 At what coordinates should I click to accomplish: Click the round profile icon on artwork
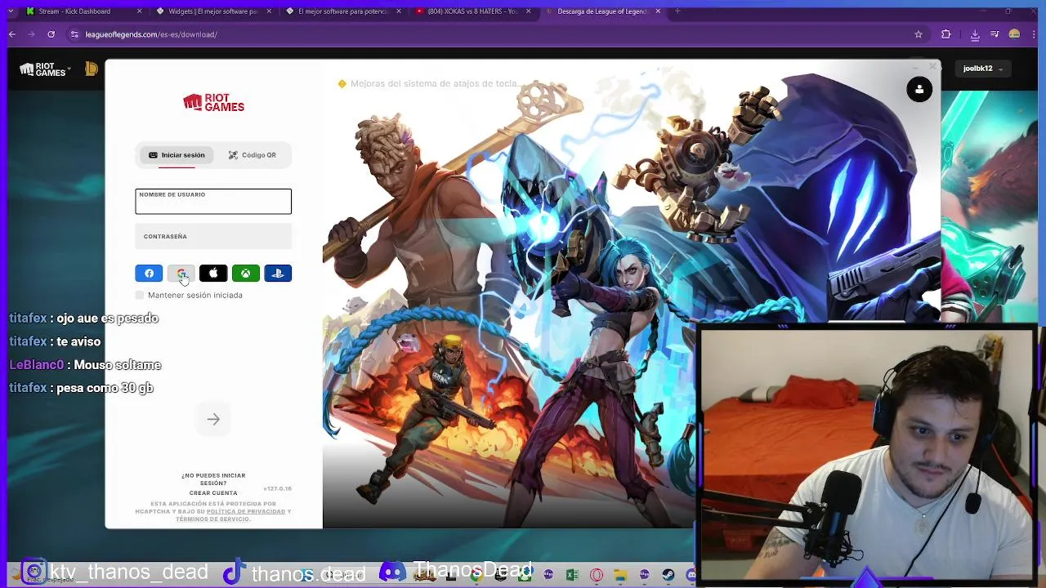919,89
